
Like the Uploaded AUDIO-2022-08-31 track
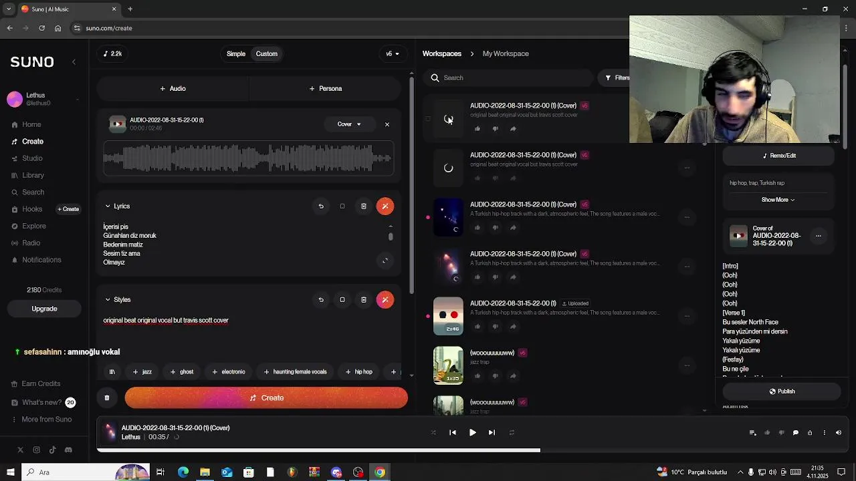[477, 327]
